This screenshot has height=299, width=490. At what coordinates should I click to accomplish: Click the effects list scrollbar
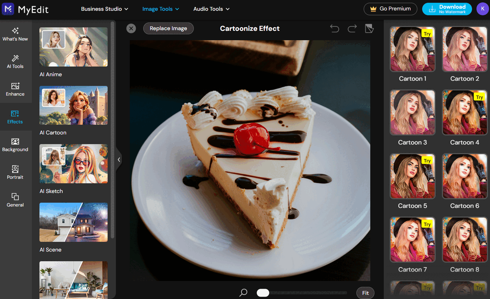(112, 131)
